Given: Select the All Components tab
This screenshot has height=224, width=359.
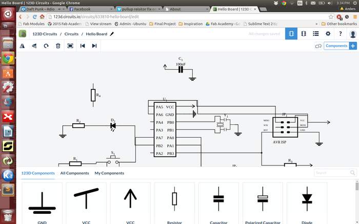Looking at the screenshot, I should tap(75, 173).
